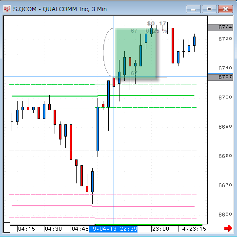Click the 6700 price scale label
Screen dimensions: 237x237
(225, 98)
